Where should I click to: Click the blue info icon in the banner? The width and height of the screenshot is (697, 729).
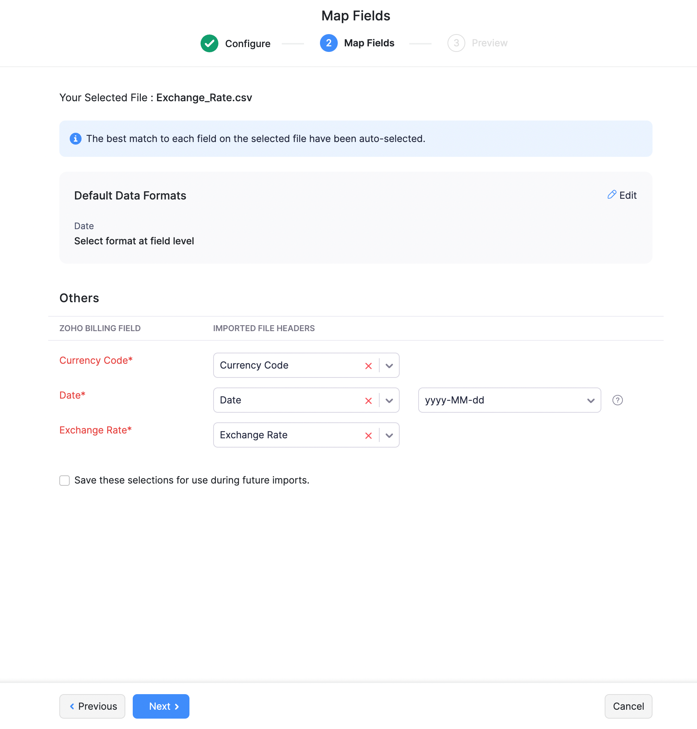(75, 139)
